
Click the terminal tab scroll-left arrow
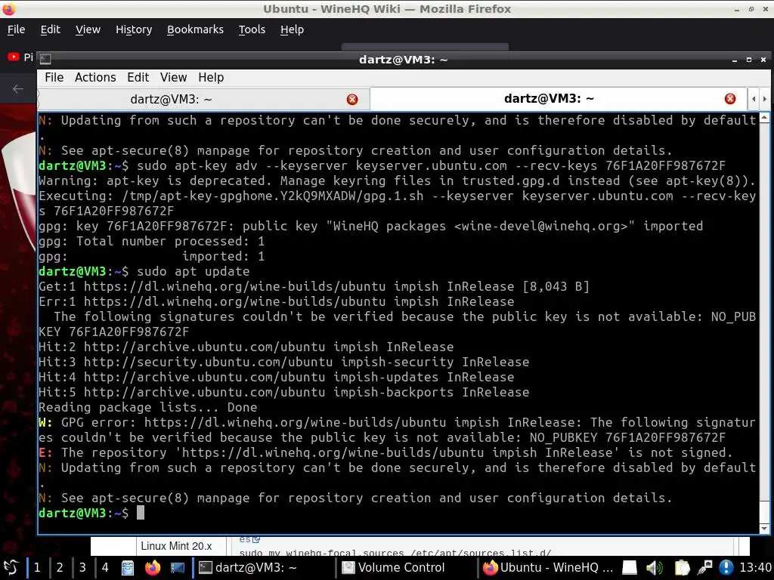[x=754, y=99]
